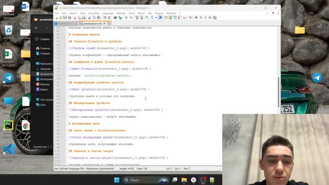329x185 pixels.
Task: Open File Explorer from the taskbar
Action: [184, 180]
